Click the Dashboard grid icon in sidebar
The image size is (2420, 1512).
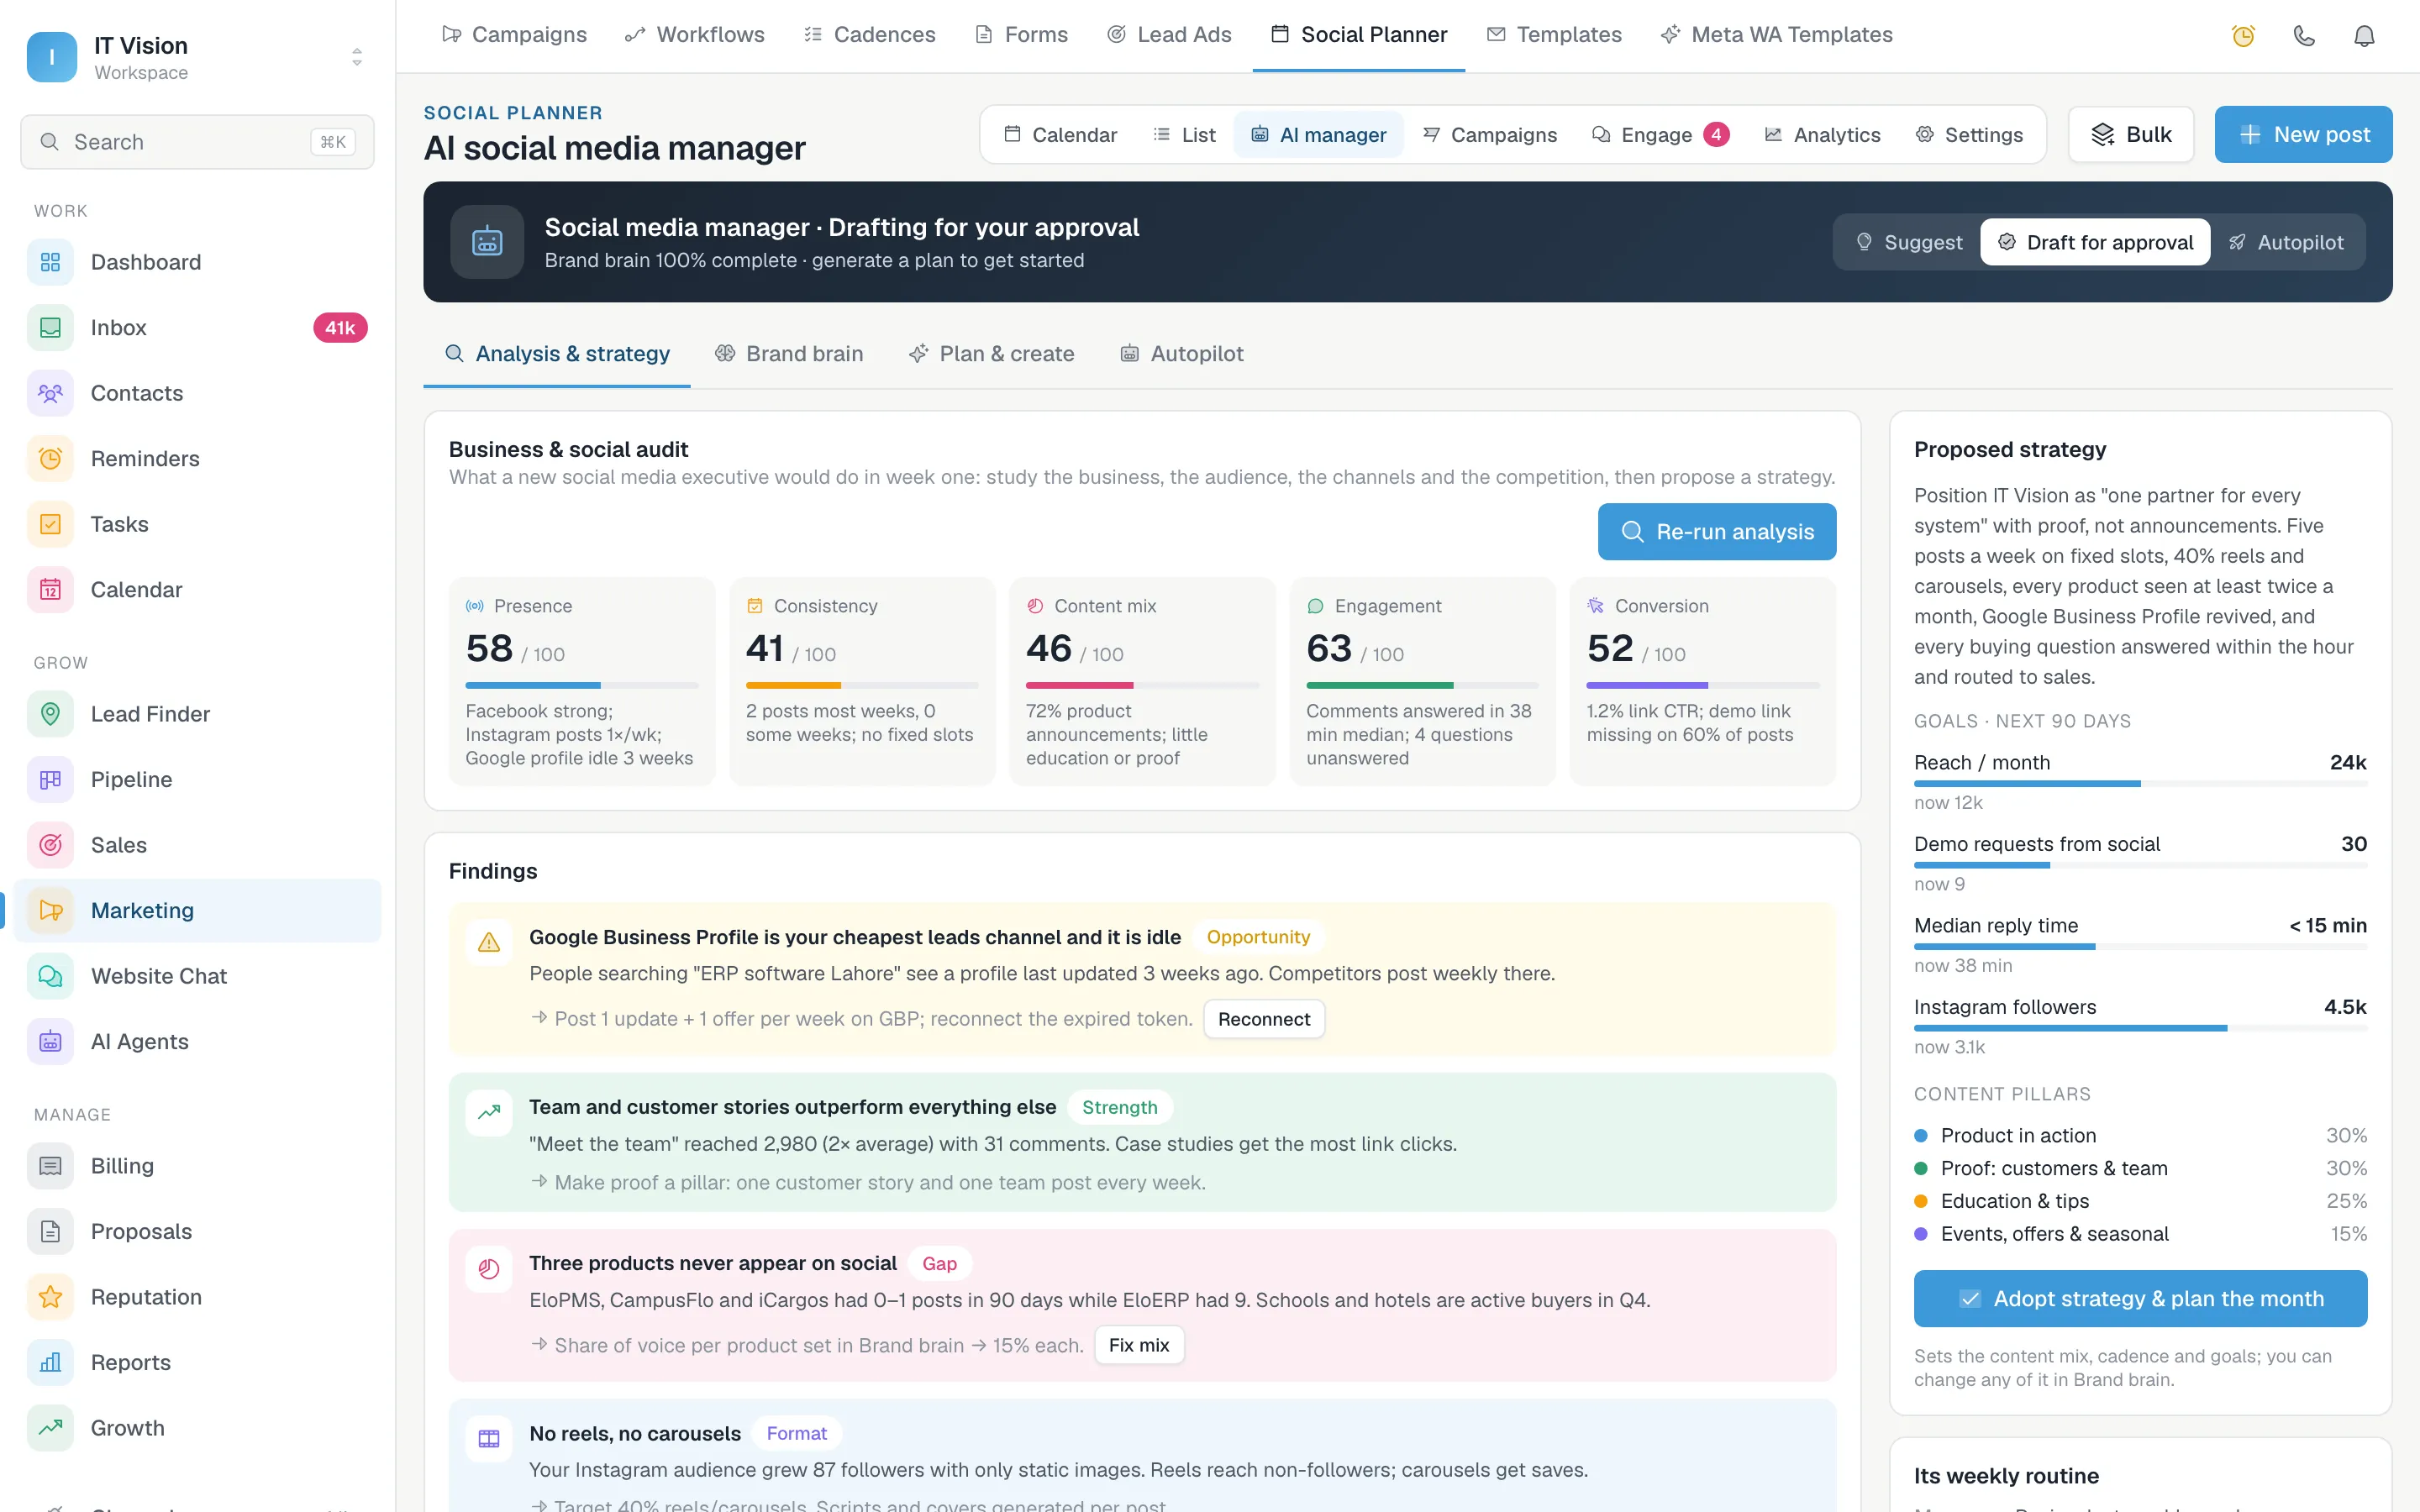click(50, 262)
